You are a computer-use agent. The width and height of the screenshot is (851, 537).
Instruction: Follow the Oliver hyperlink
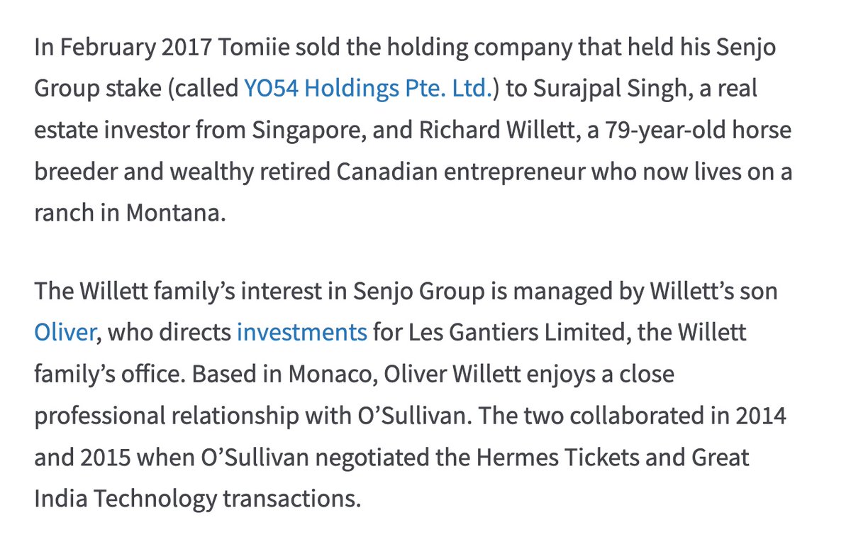64,332
